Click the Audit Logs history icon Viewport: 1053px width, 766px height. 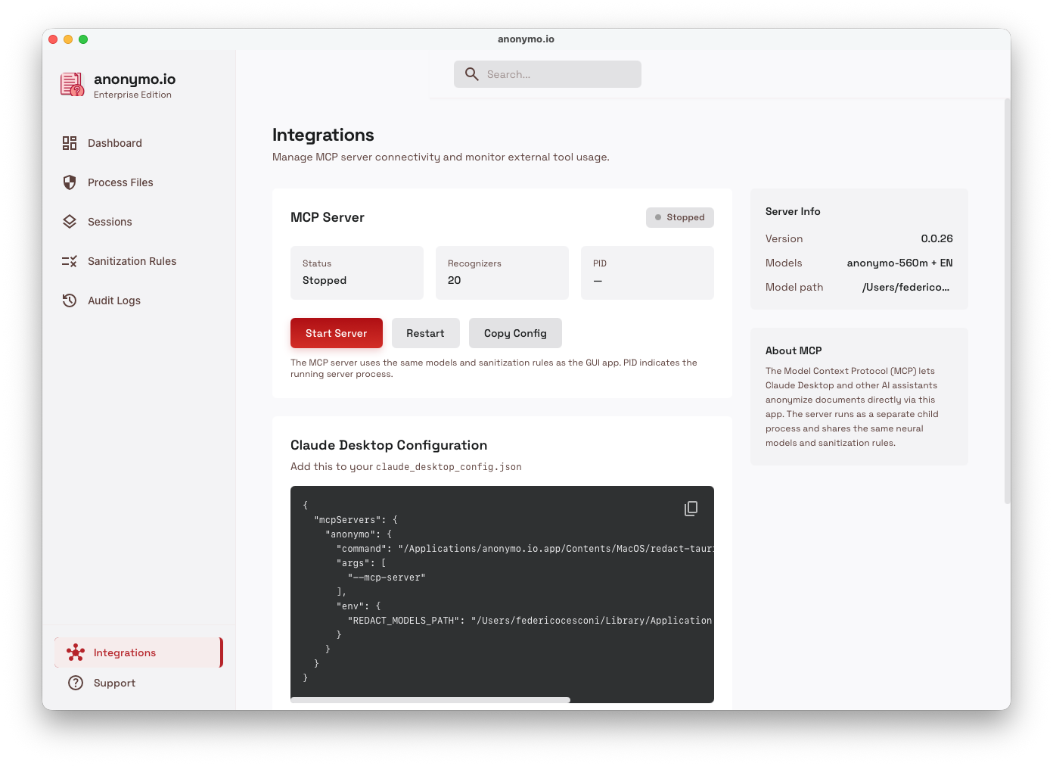(70, 300)
